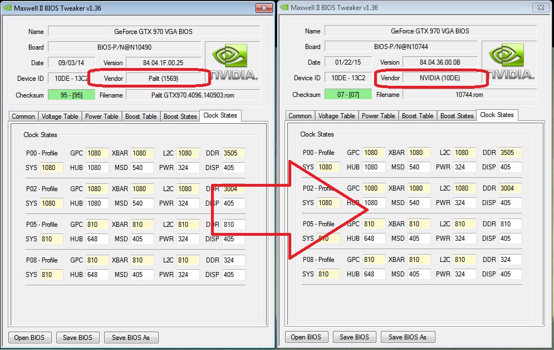Click Version field showing 84.04.36.00.0B
Viewport: 554px width, 350px height.
440,62
